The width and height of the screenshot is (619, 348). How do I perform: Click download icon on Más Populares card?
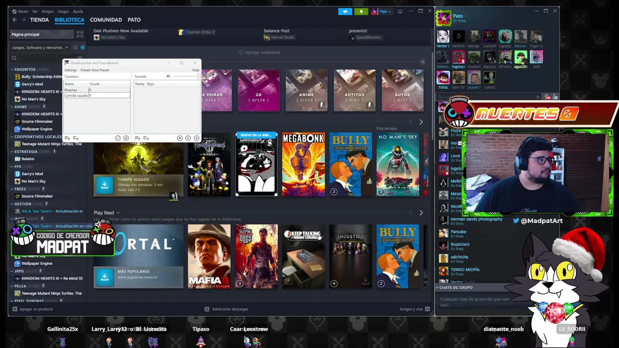104,277
